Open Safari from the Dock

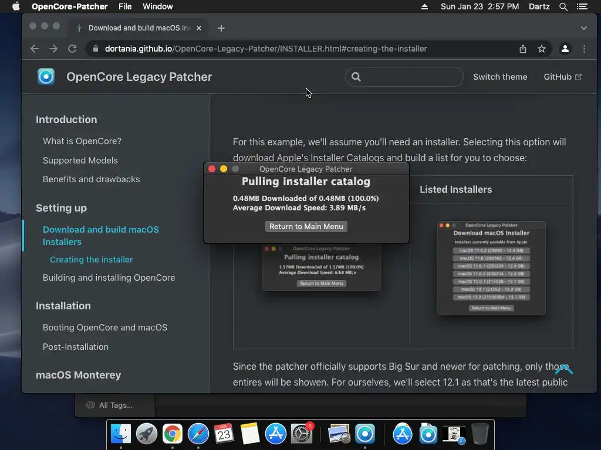click(x=198, y=434)
